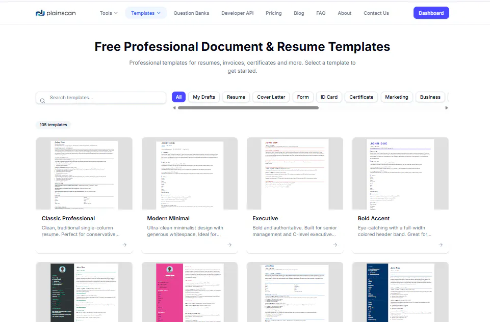Open the FAQ link

321,13
